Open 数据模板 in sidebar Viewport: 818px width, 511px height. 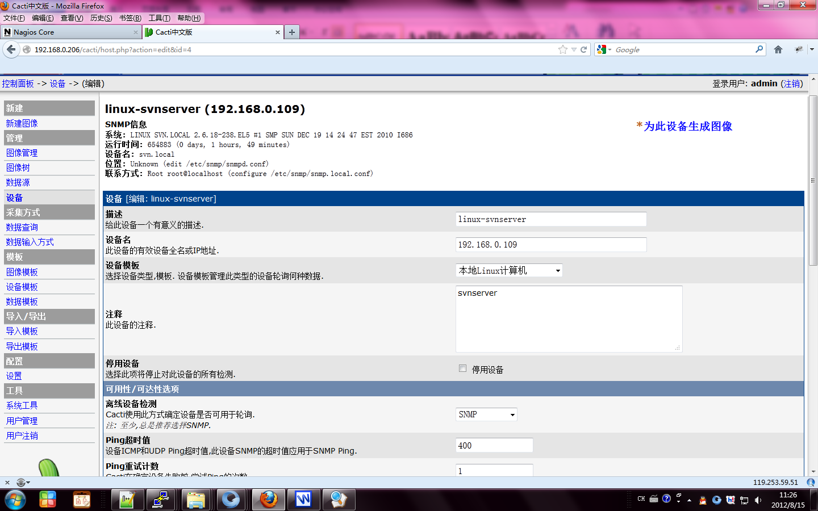[x=22, y=301]
